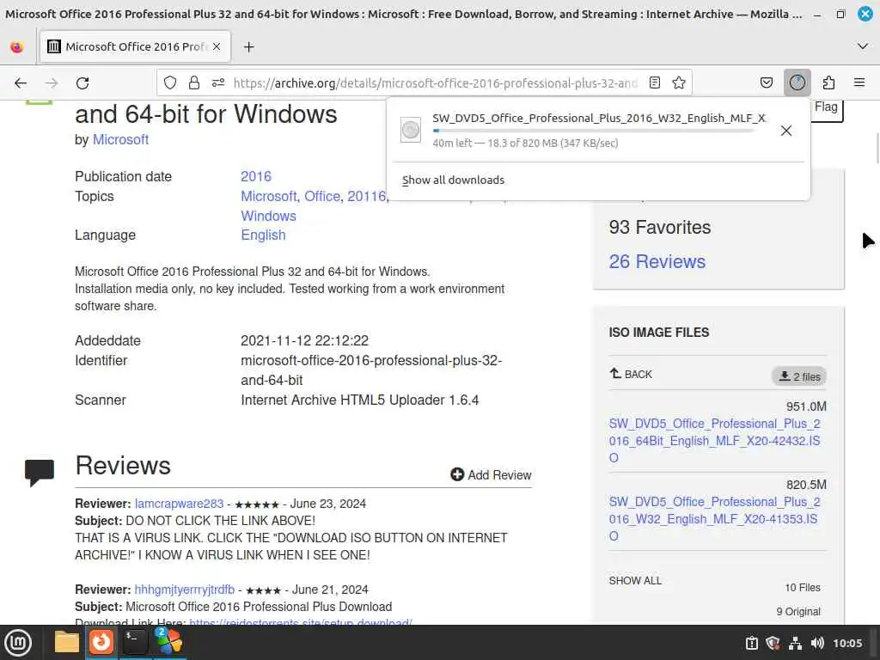Click the Internet Archive HTML5 Uploader 1.6.4 value
880x660 pixels.
point(360,400)
